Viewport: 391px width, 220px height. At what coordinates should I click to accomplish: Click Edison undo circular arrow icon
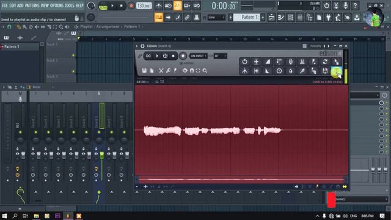pos(244,62)
